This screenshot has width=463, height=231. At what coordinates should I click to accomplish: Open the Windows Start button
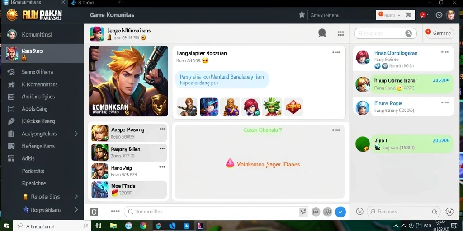pyautogui.click(x=6, y=226)
